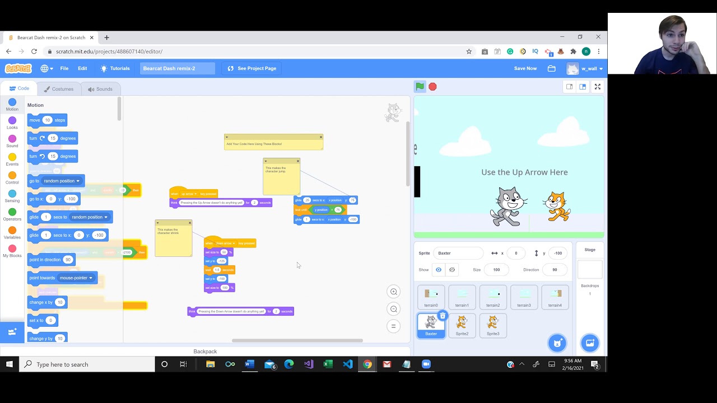Viewport: 717px width, 403px height.
Task: Show the sprite using the eye icon
Action: [x=439, y=270]
